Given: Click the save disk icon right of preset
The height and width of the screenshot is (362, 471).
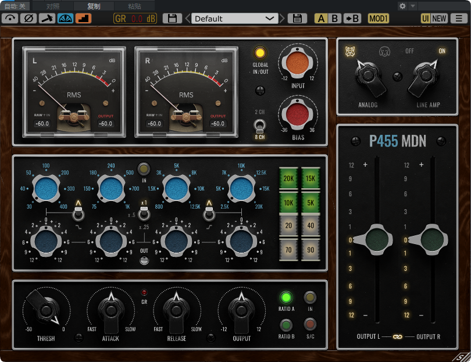Looking at the screenshot, I should (x=297, y=19).
